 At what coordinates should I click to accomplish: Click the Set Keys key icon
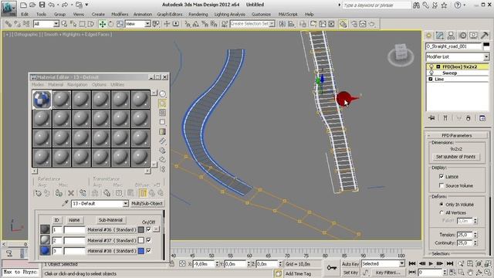pyautogui.click(x=331, y=268)
